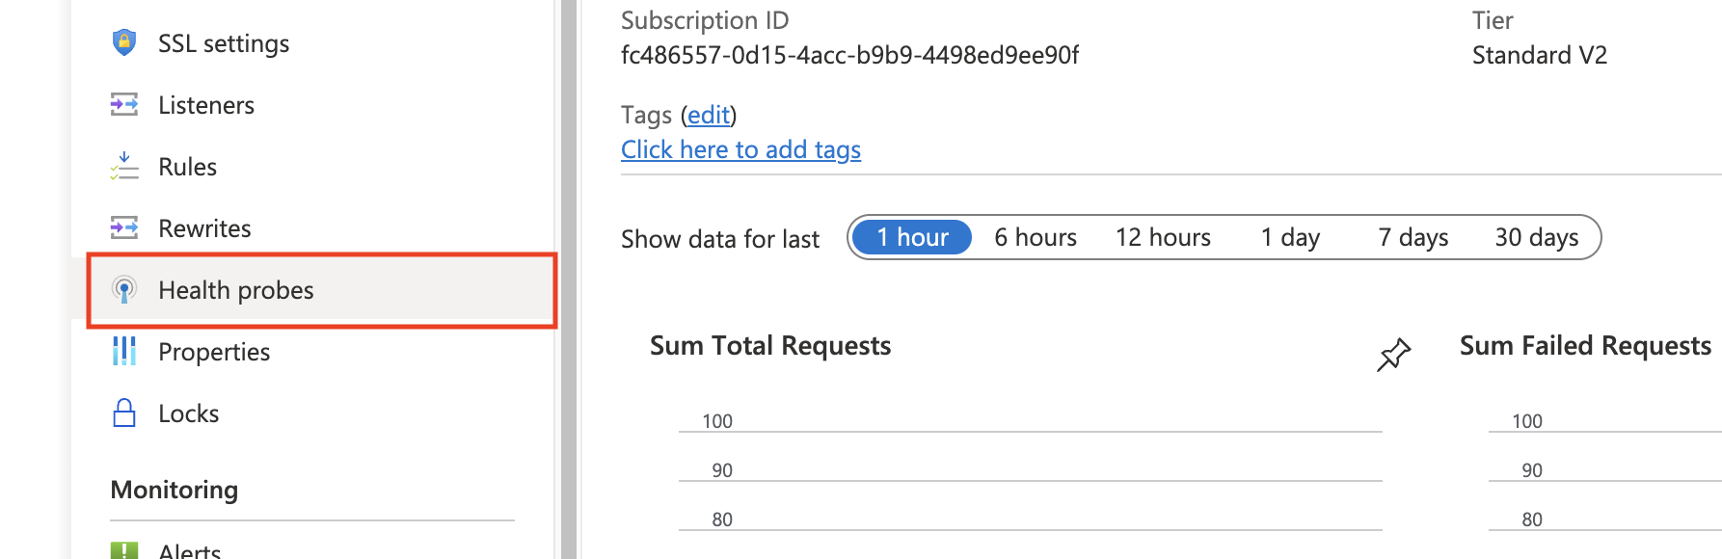
Task: Click the Health probes icon
Action: click(x=124, y=290)
